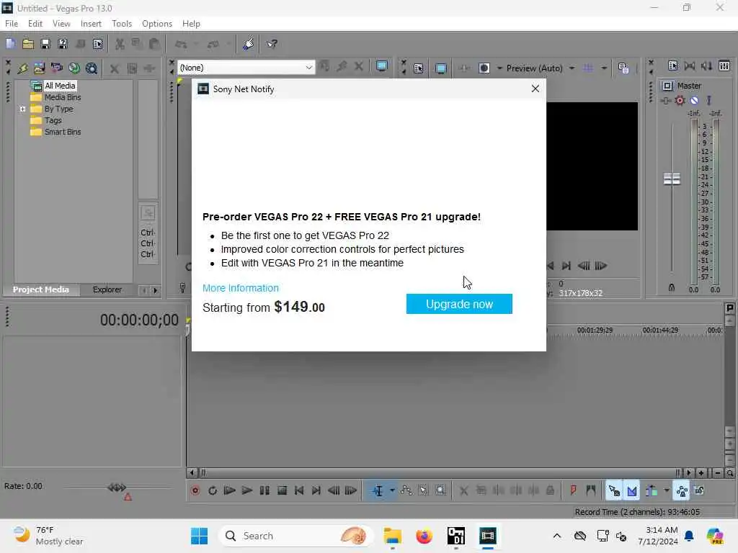Viewport: 738px width, 553px height.
Task: Select the Media Bins folder
Action: pyautogui.click(x=55, y=97)
